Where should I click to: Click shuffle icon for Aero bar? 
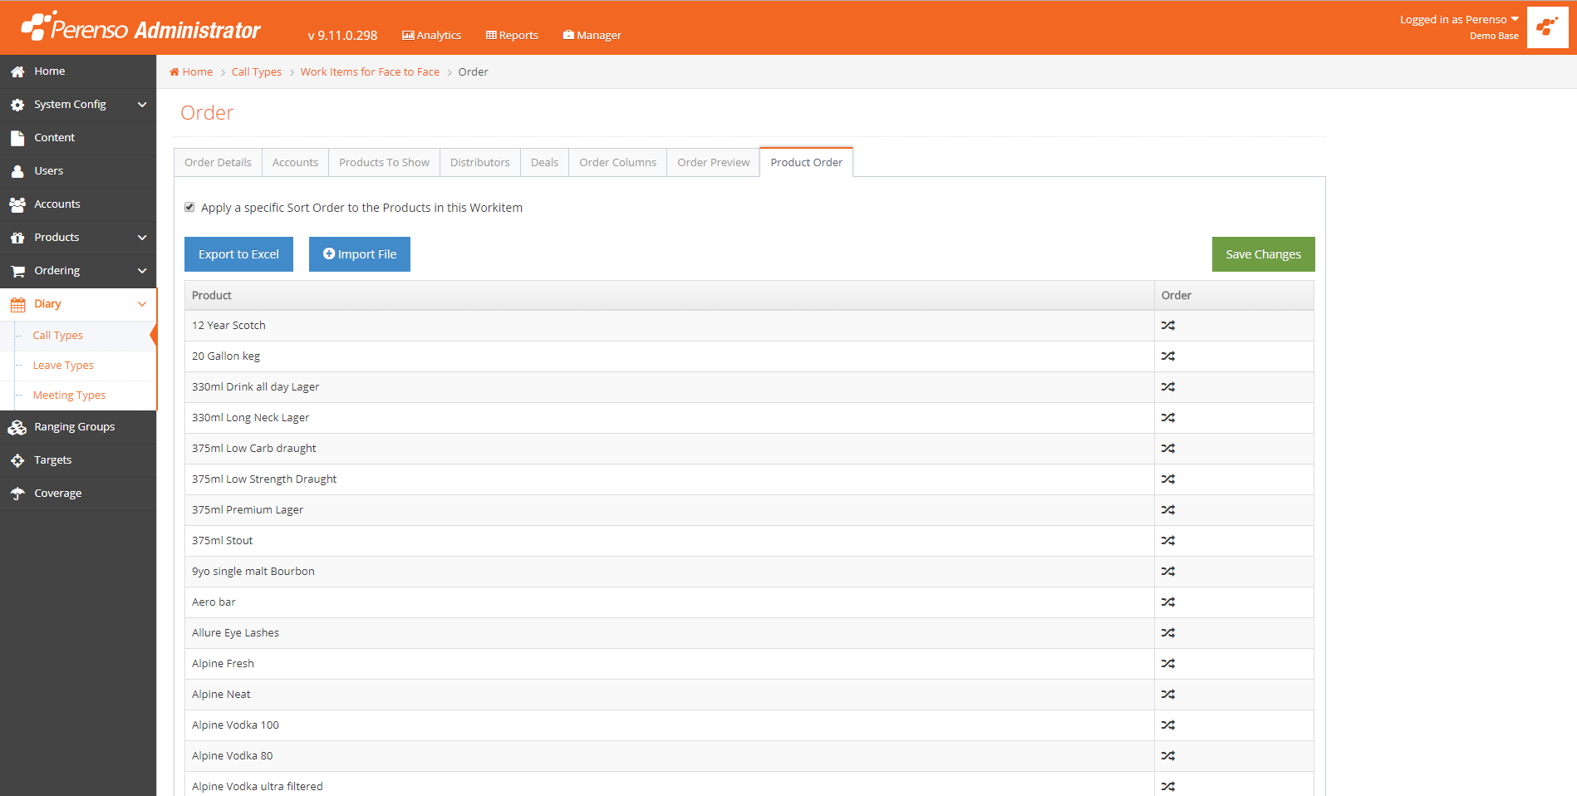(x=1168, y=602)
